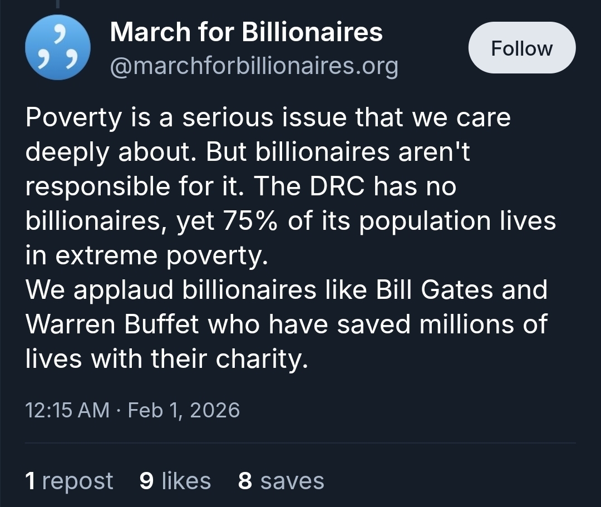The height and width of the screenshot is (507, 601).
Task: Open the "8 saves" count
Action: pos(281,481)
